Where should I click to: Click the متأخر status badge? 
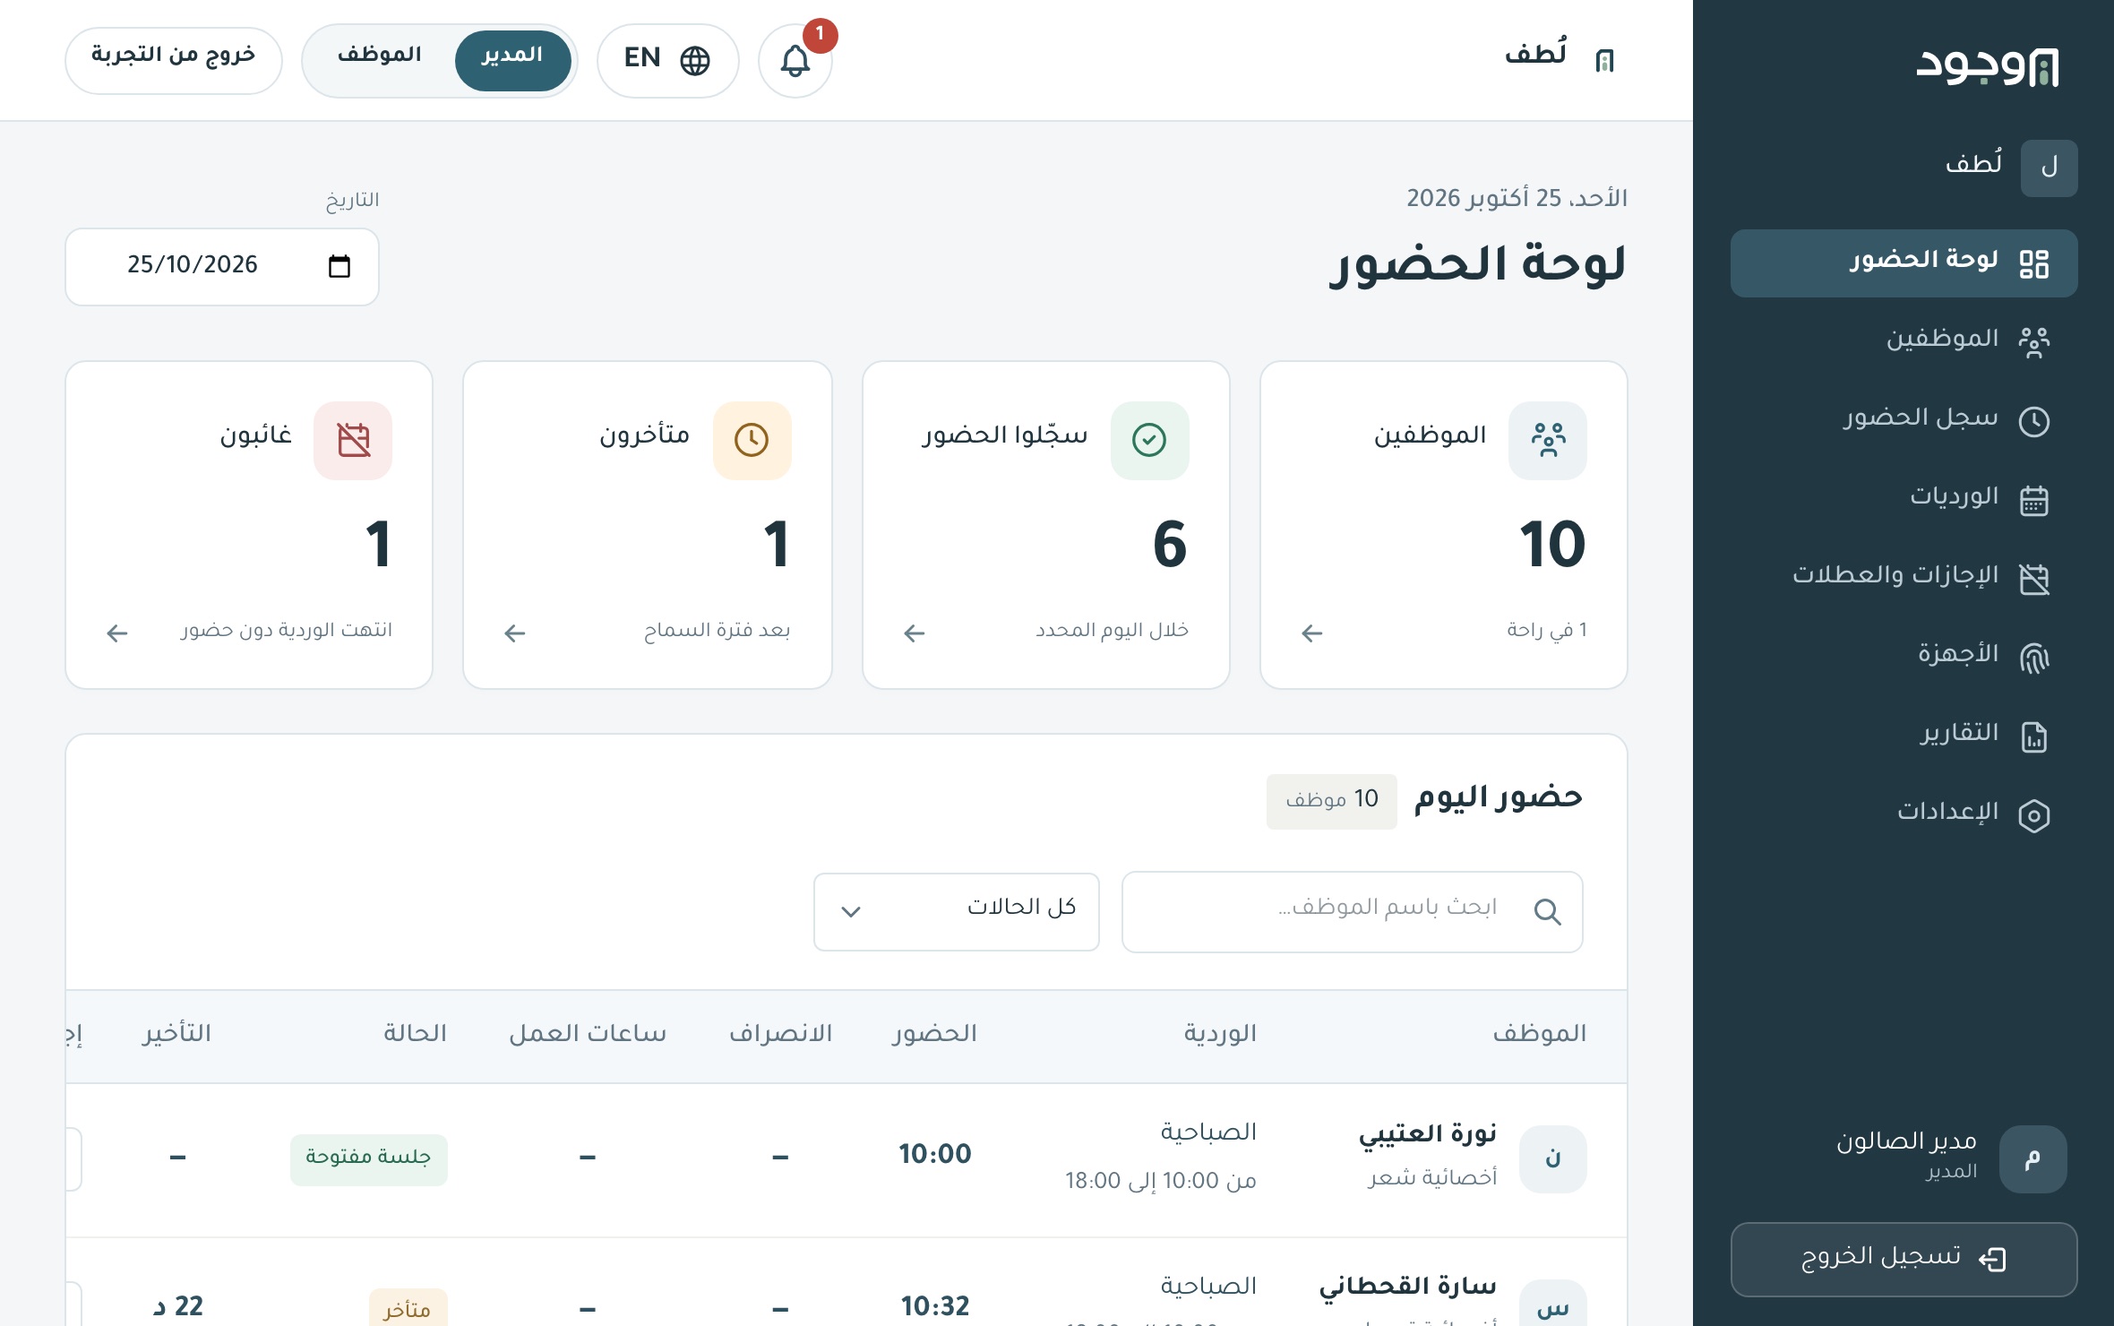click(x=408, y=1308)
